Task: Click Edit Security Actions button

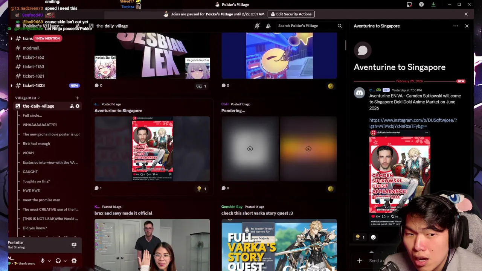Action: tap(291, 14)
